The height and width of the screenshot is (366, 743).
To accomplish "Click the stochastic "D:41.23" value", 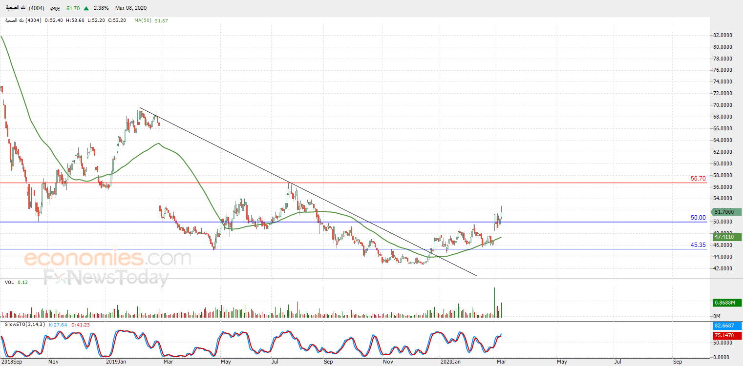I will pyautogui.click(x=80, y=325).
